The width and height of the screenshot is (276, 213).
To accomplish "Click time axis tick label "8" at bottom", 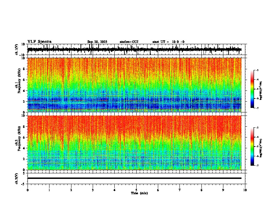I will (x=201, y=190).
